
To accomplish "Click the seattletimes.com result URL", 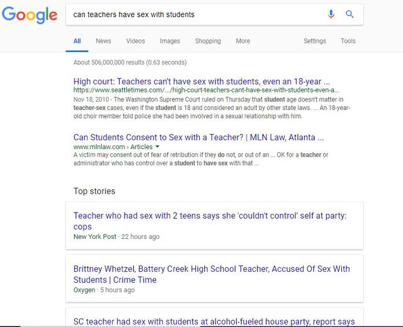I will coord(206,91).
